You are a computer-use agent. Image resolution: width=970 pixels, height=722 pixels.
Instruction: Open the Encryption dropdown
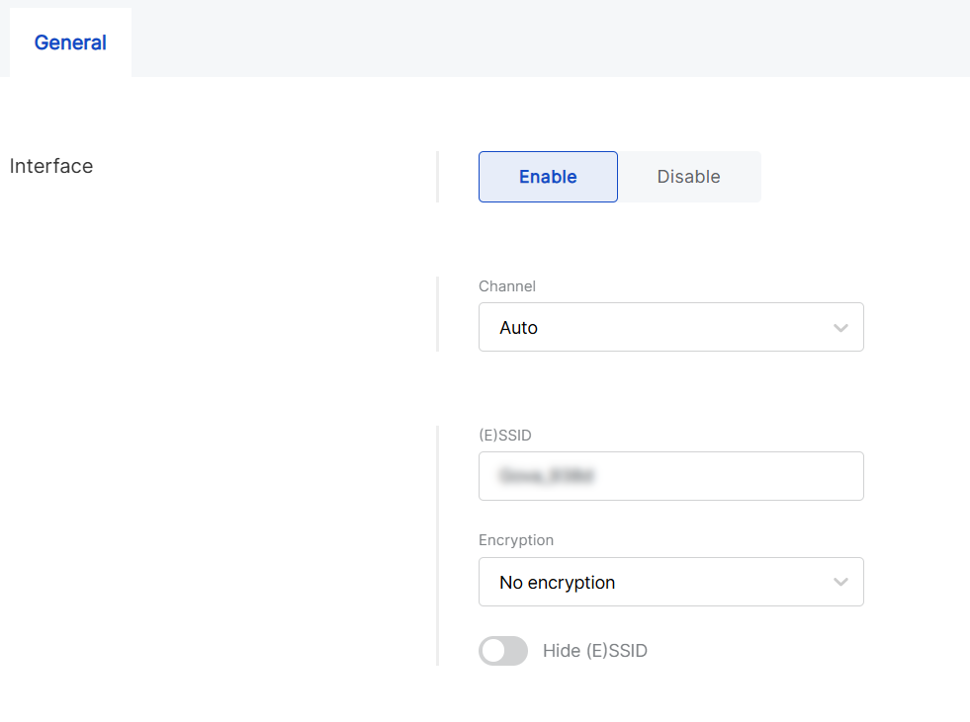click(x=670, y=582)
